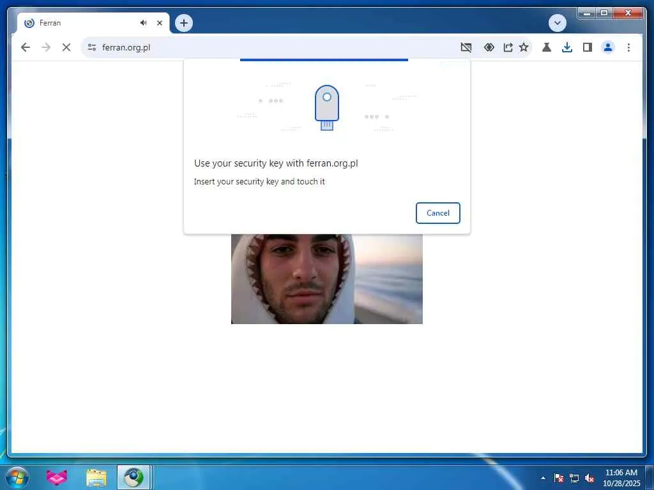Toggle the side panel
Image resolution: width=654 pixels, height=490 pixels.
coord(588,47)
